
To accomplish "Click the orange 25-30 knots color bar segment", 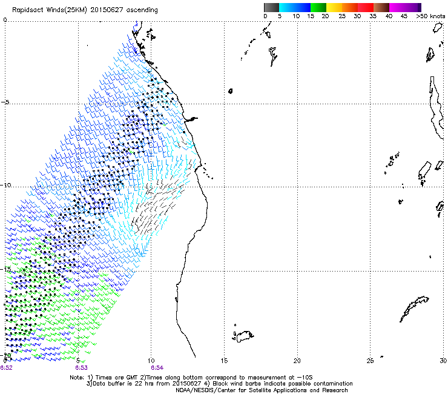I will point(350,7).
